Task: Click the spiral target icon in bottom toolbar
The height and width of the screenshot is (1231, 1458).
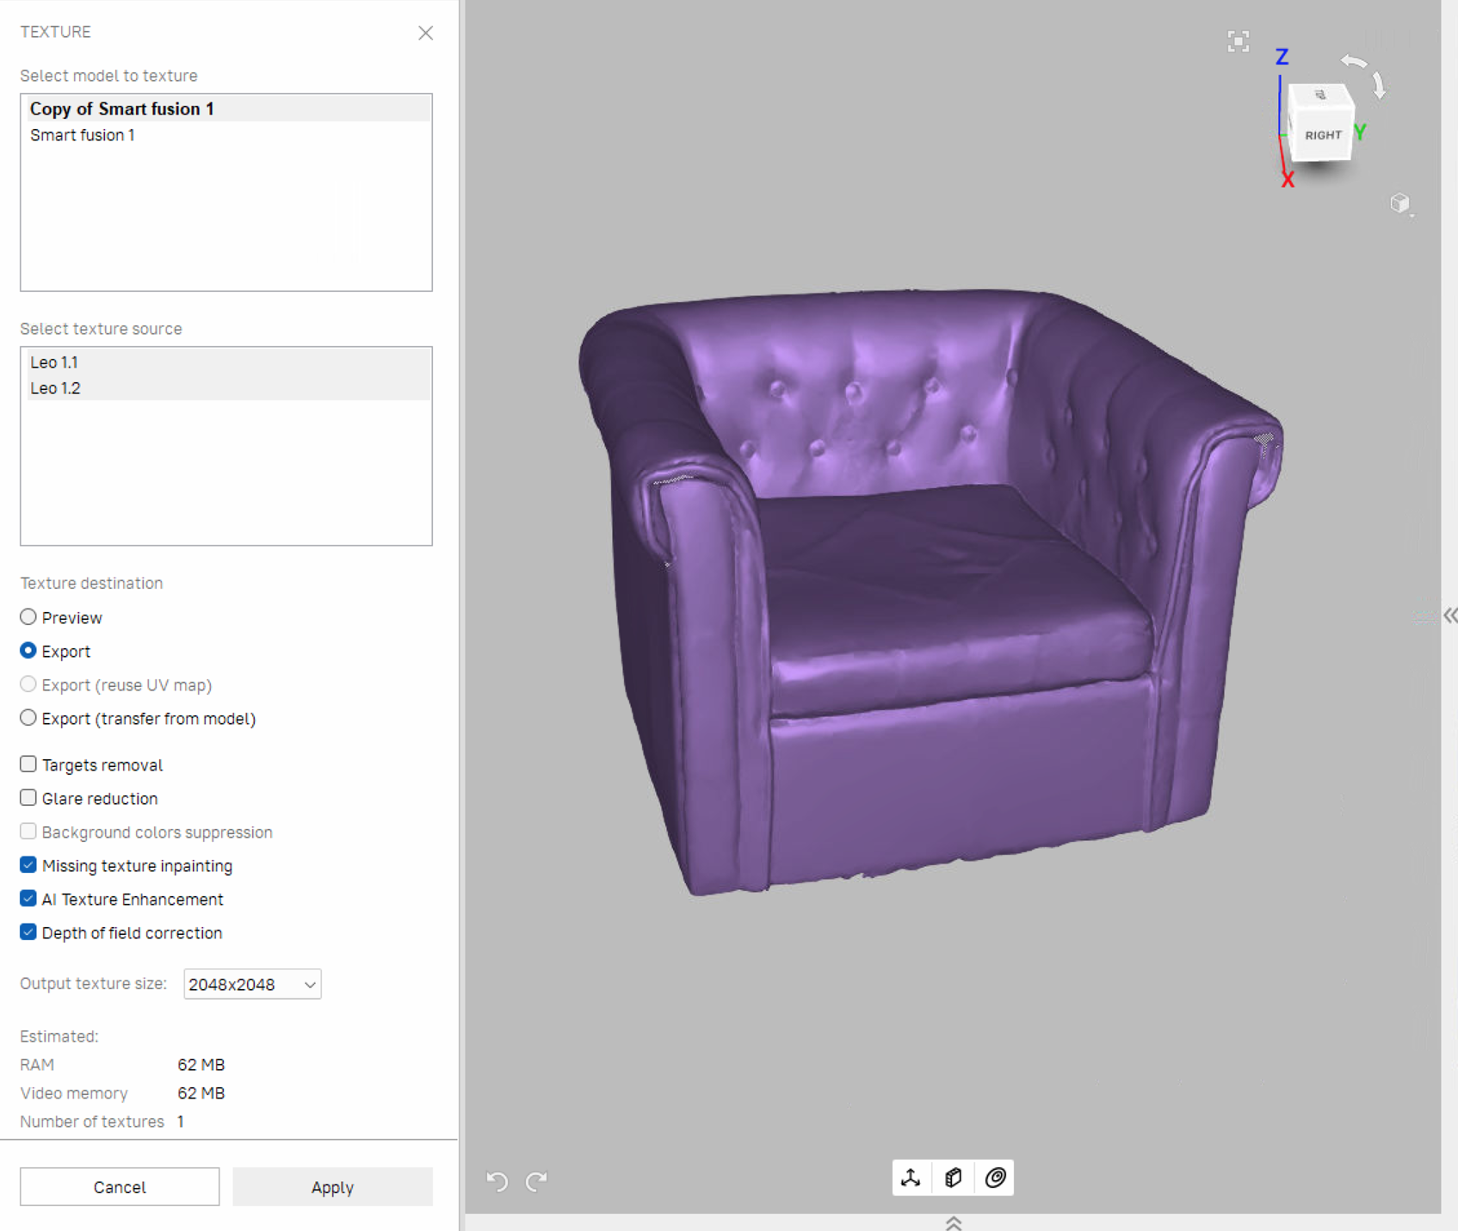Action: point(995,1178)
